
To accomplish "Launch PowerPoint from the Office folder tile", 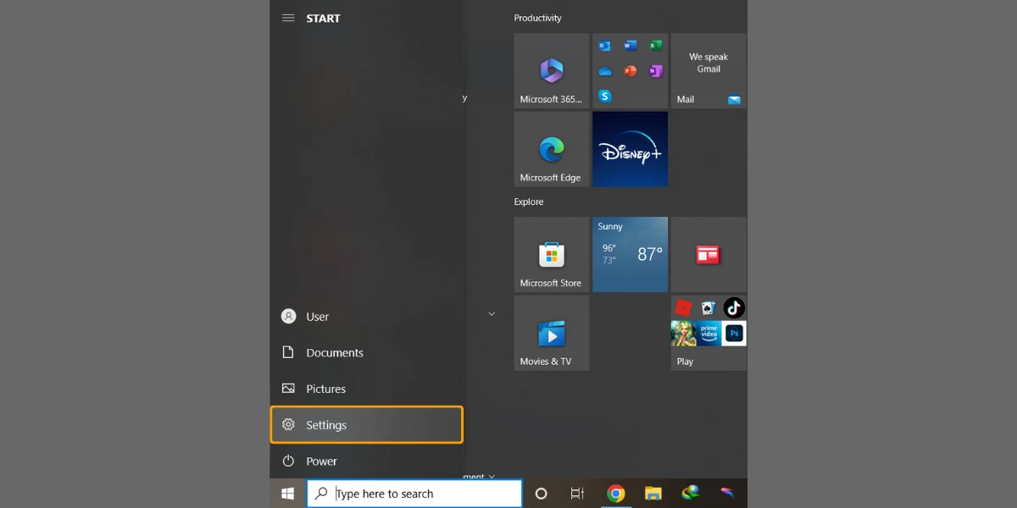I will tap(630, 71).
